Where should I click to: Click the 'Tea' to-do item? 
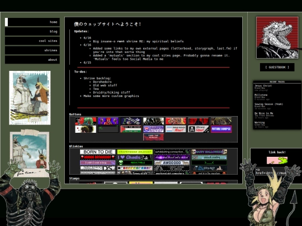pos(96,89)
